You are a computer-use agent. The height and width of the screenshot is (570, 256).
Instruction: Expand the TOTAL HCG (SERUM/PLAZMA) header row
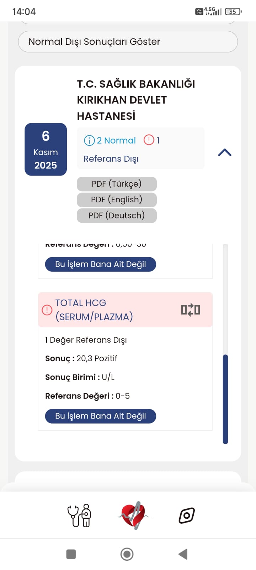tap(107, 310)
